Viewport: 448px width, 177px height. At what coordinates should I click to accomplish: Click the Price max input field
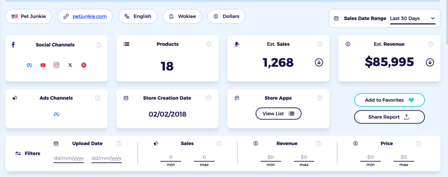[404, 157]
